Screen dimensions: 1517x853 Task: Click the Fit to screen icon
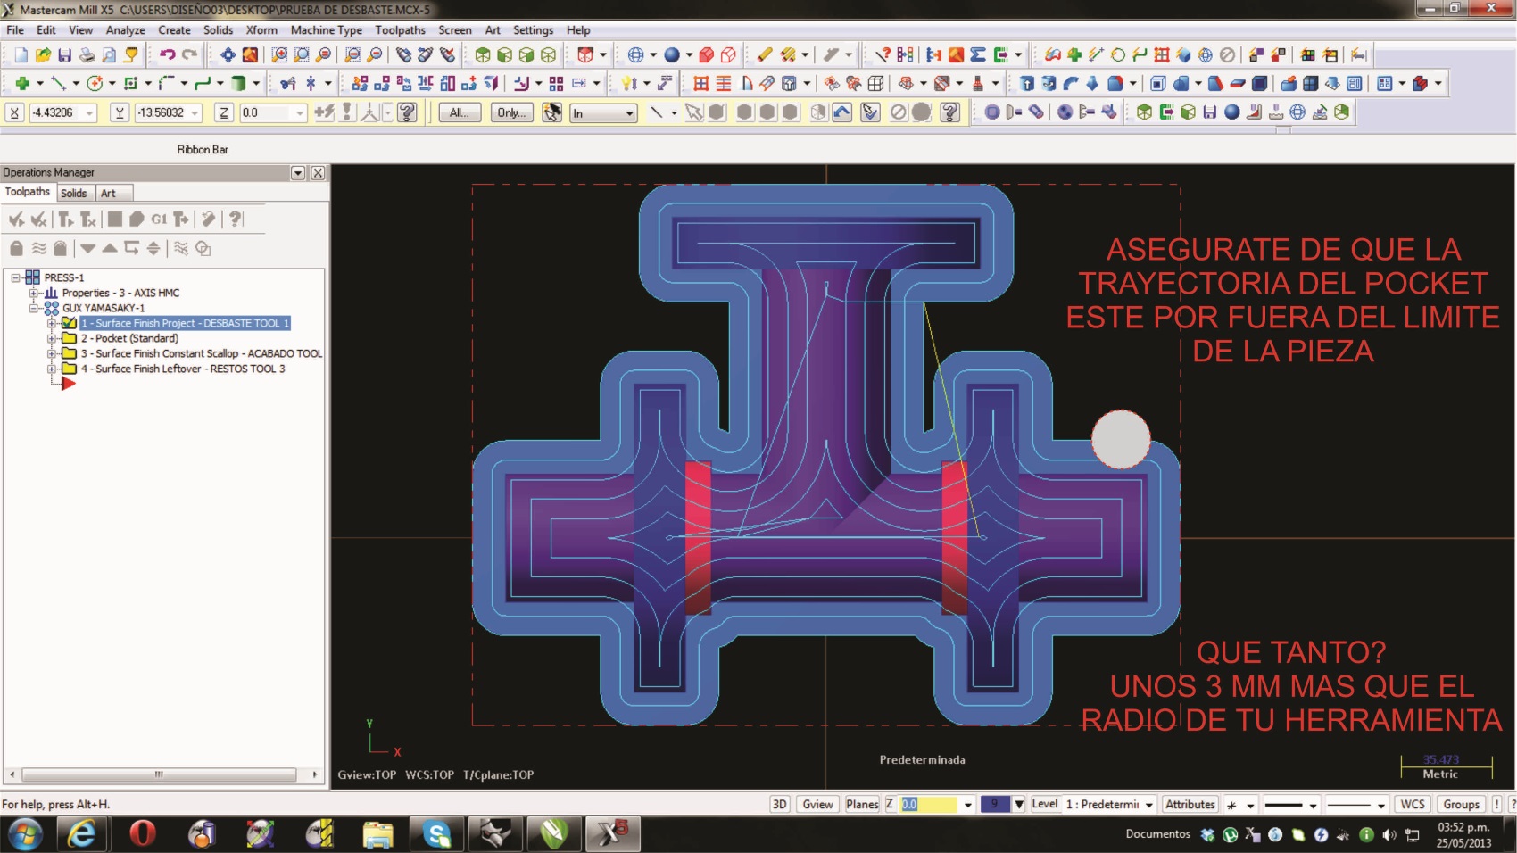[x=228, y=55]
